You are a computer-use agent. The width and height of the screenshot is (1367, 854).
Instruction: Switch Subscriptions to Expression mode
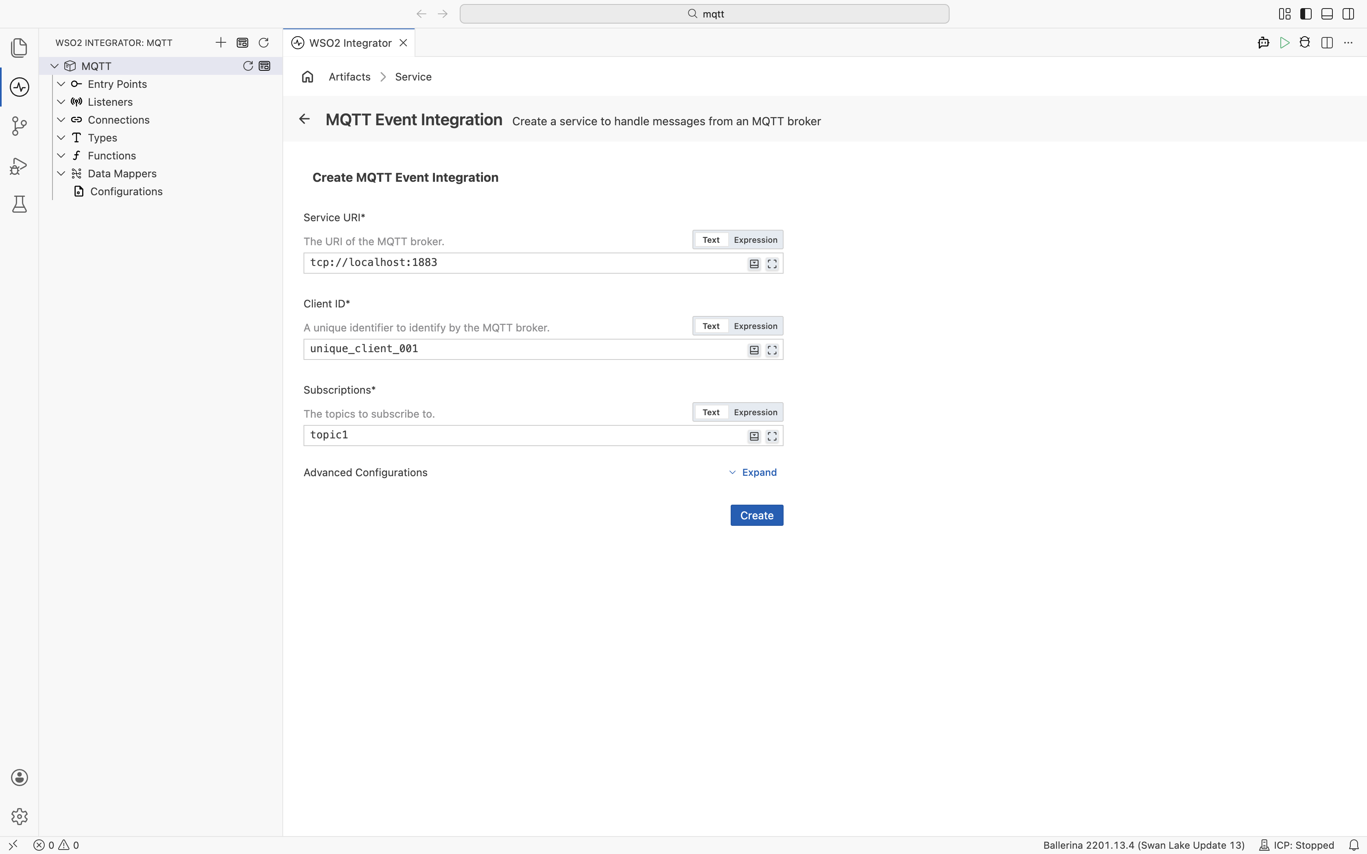tap(755, 412)
